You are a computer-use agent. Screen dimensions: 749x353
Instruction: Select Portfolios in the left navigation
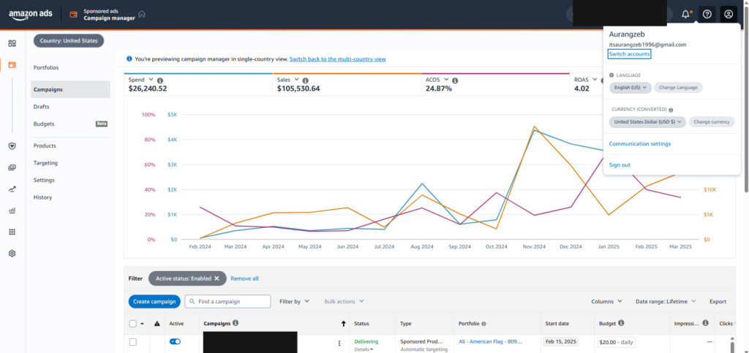coord(46,67)
